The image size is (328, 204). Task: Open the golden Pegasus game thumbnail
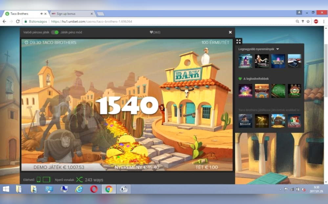262,121
